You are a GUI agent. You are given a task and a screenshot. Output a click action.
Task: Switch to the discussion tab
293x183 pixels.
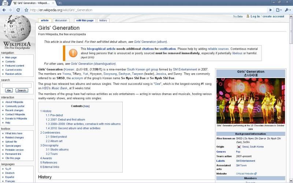click(x=61, y=20)
